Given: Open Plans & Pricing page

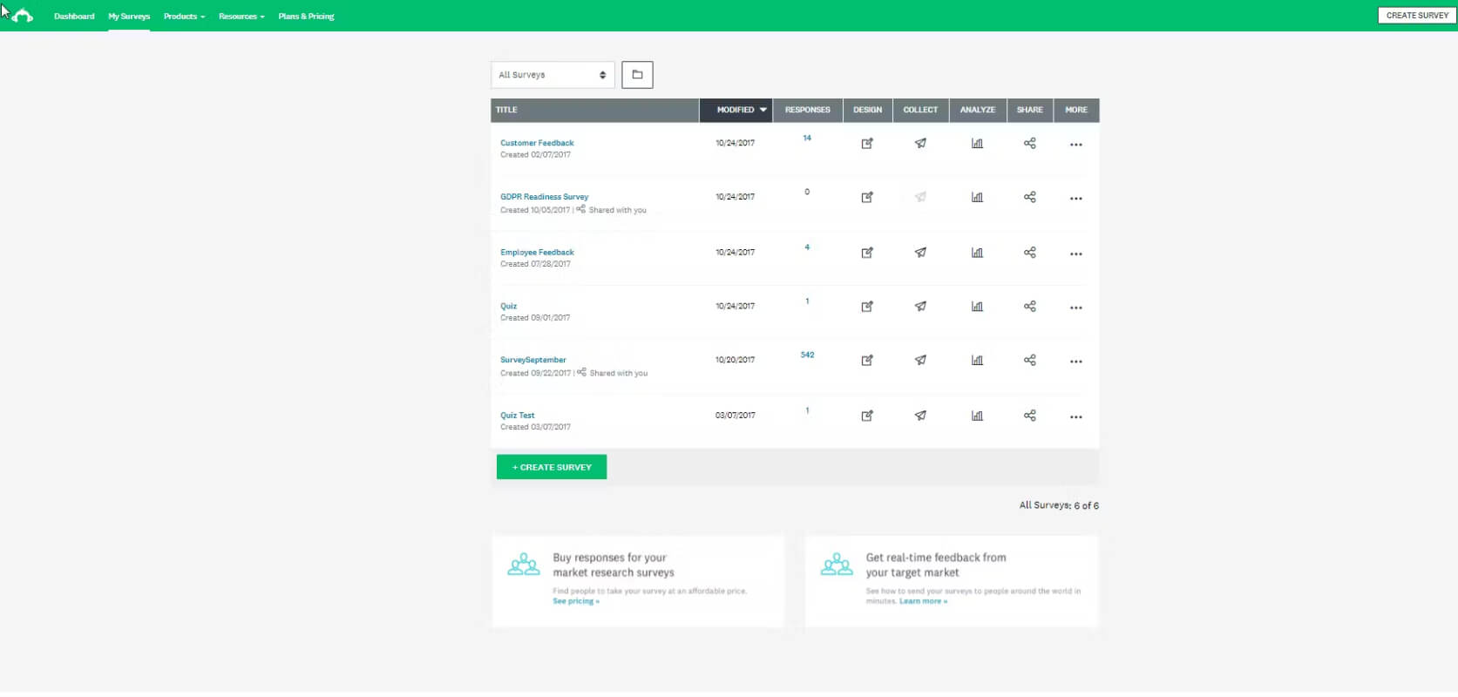Looking at the screenshot, I should (306, 17).
